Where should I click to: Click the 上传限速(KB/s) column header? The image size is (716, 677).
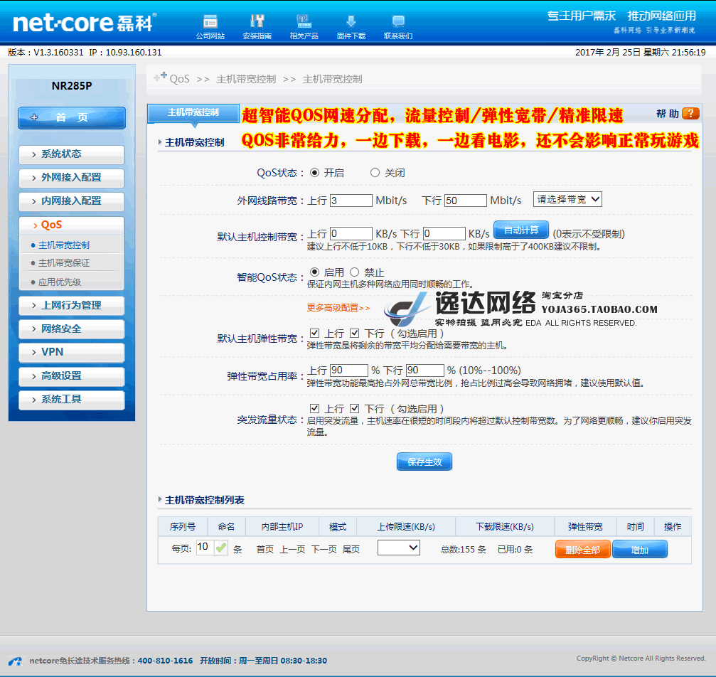pos(406,527)
